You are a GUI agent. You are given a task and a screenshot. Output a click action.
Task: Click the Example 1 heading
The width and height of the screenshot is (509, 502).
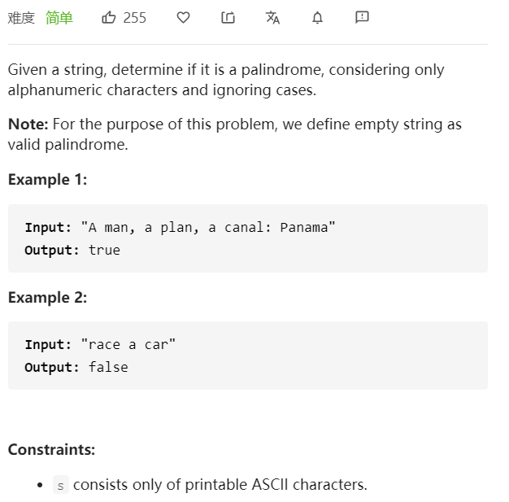pyautogui.click(x=47, y=180)
